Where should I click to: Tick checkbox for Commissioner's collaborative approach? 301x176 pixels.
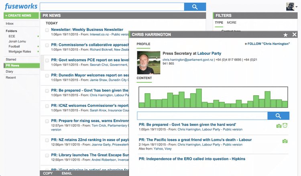coord(47,45)
